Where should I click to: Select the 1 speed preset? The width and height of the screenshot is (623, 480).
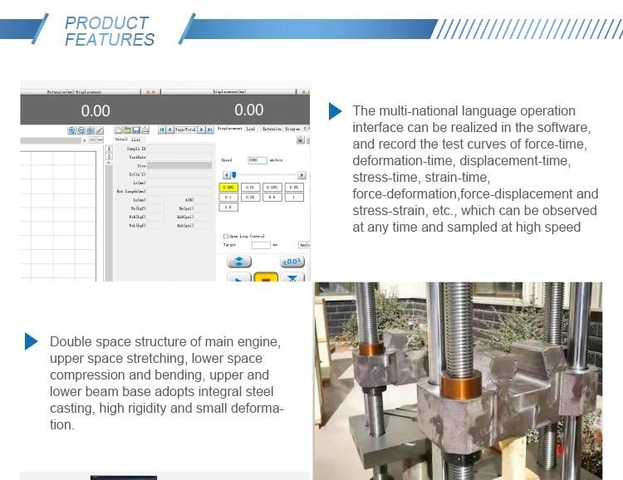pos(294,197)
